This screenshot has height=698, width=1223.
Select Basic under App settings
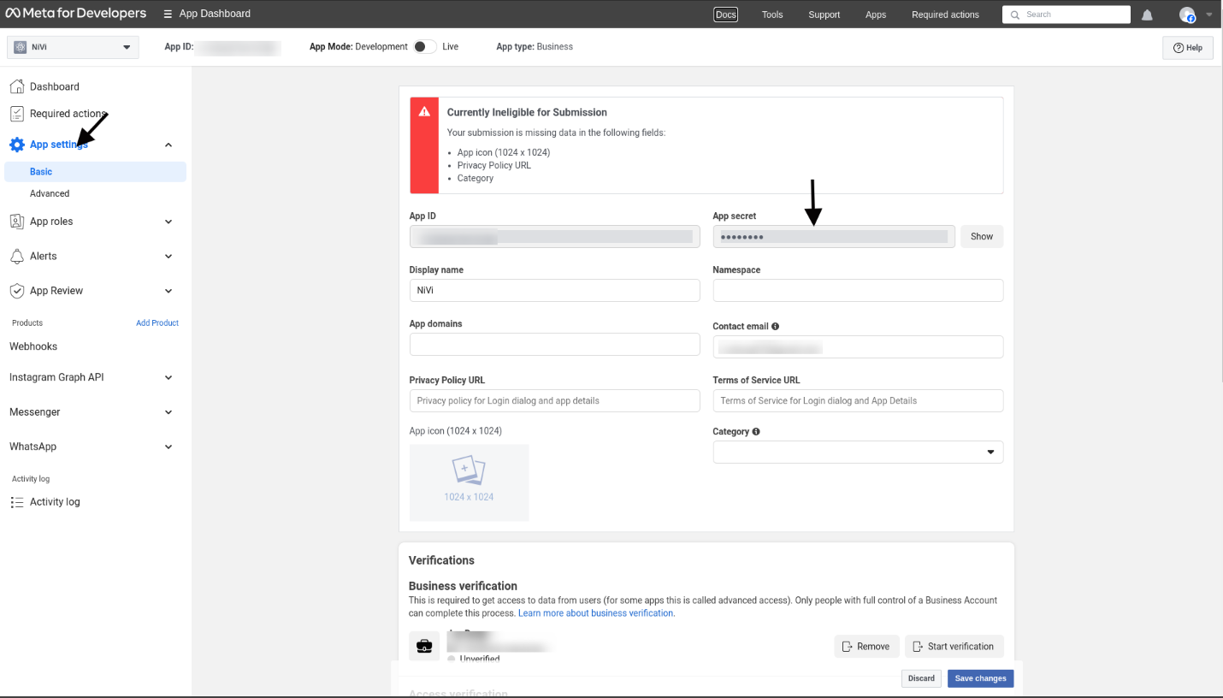tap(95, 172)
